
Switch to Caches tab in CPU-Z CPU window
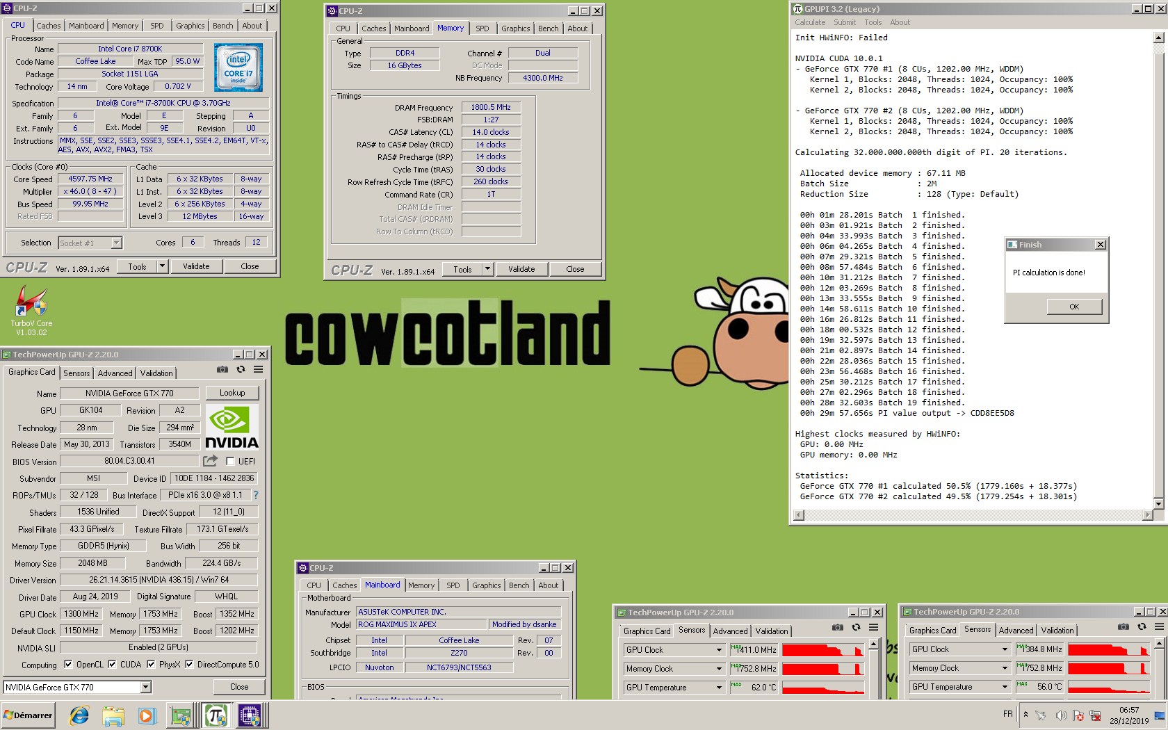point(49,26)
